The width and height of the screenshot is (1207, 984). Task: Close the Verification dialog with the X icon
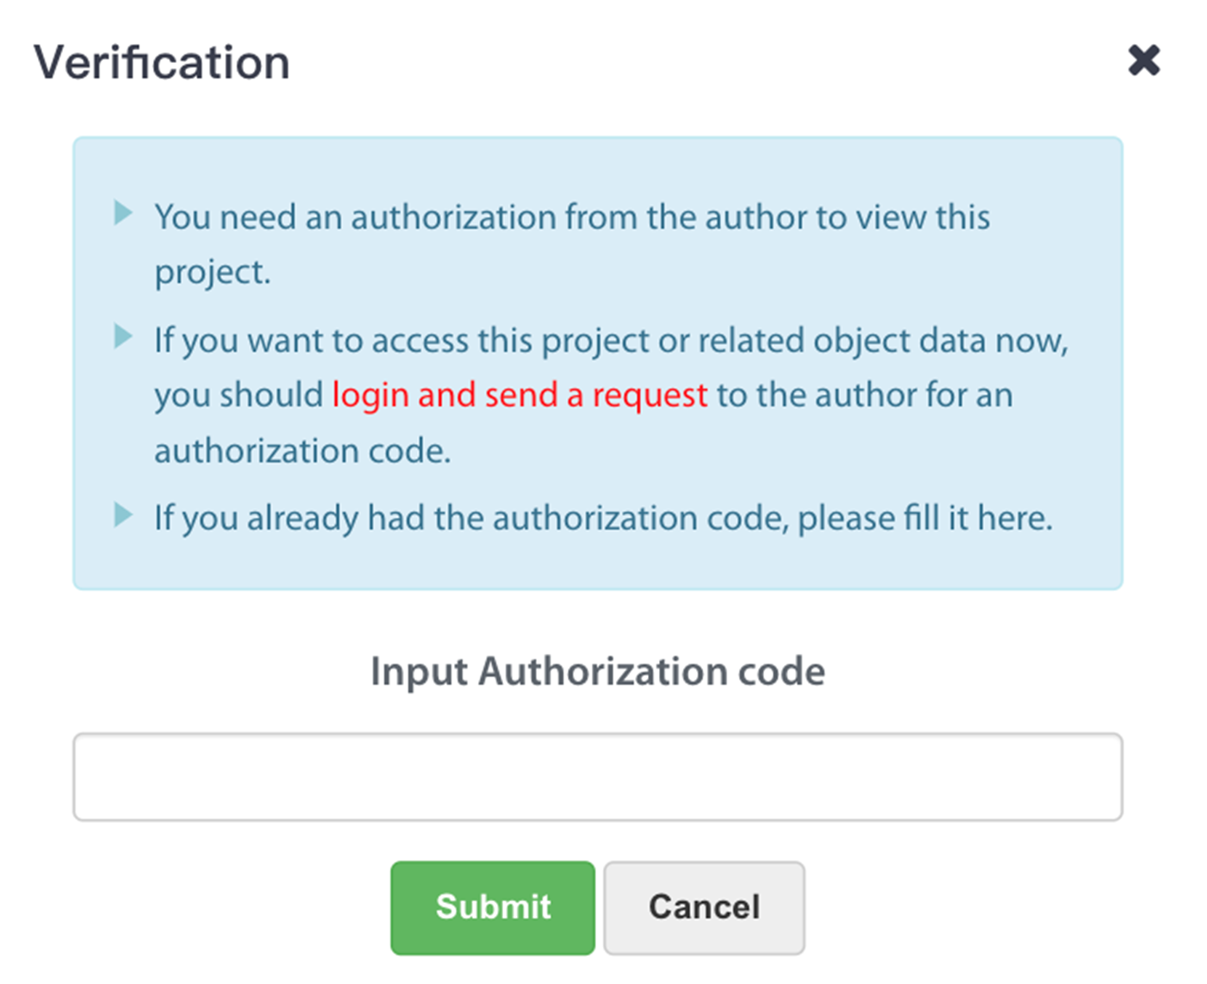(x=1144, y=60)
